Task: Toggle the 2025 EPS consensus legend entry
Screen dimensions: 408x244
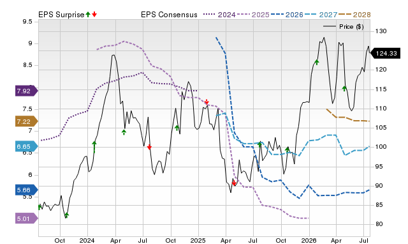Action: coord(253,15)
